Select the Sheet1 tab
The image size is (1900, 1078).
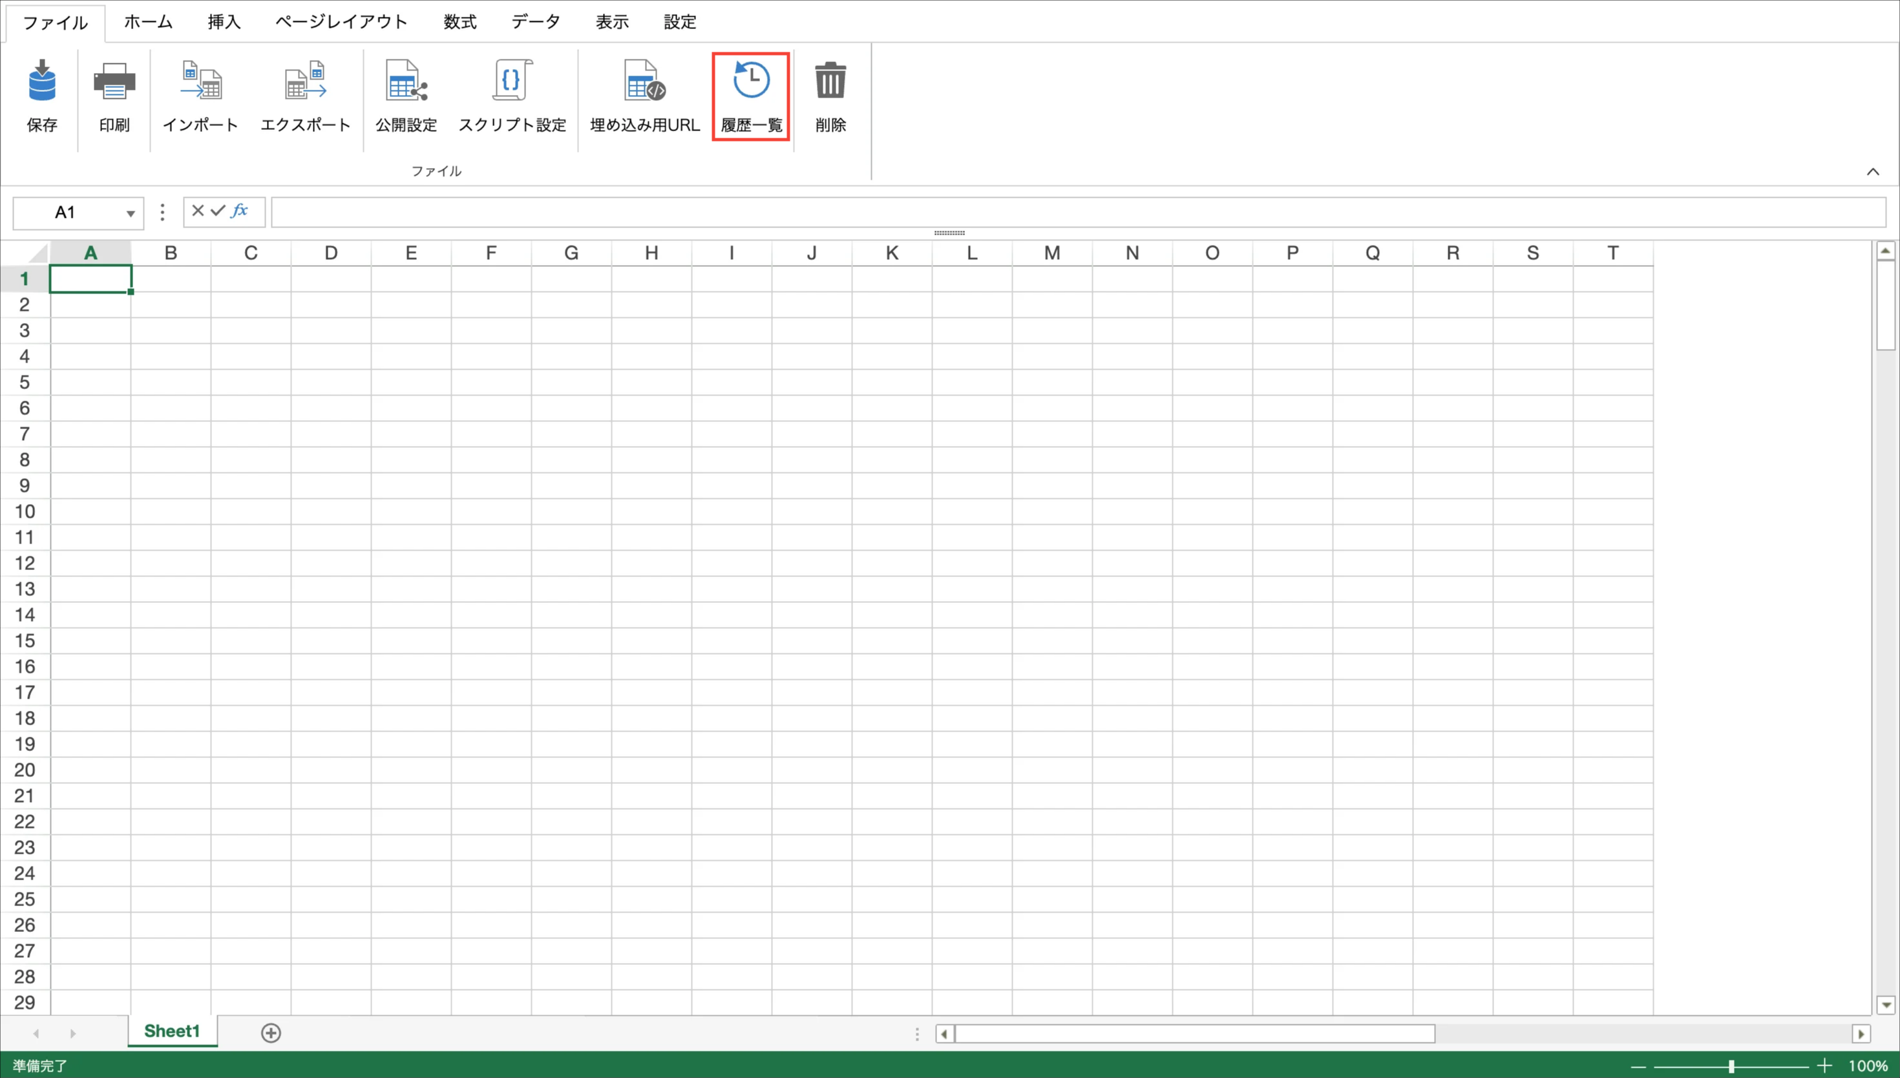coord(172,1031)
